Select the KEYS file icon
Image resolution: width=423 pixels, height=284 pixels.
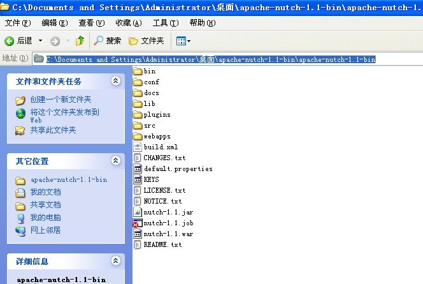[x=138, y=179]
